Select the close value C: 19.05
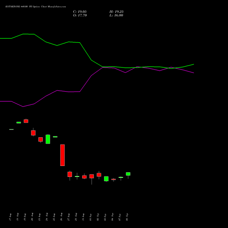Screen dimensions: 228x228 [80, 12]
